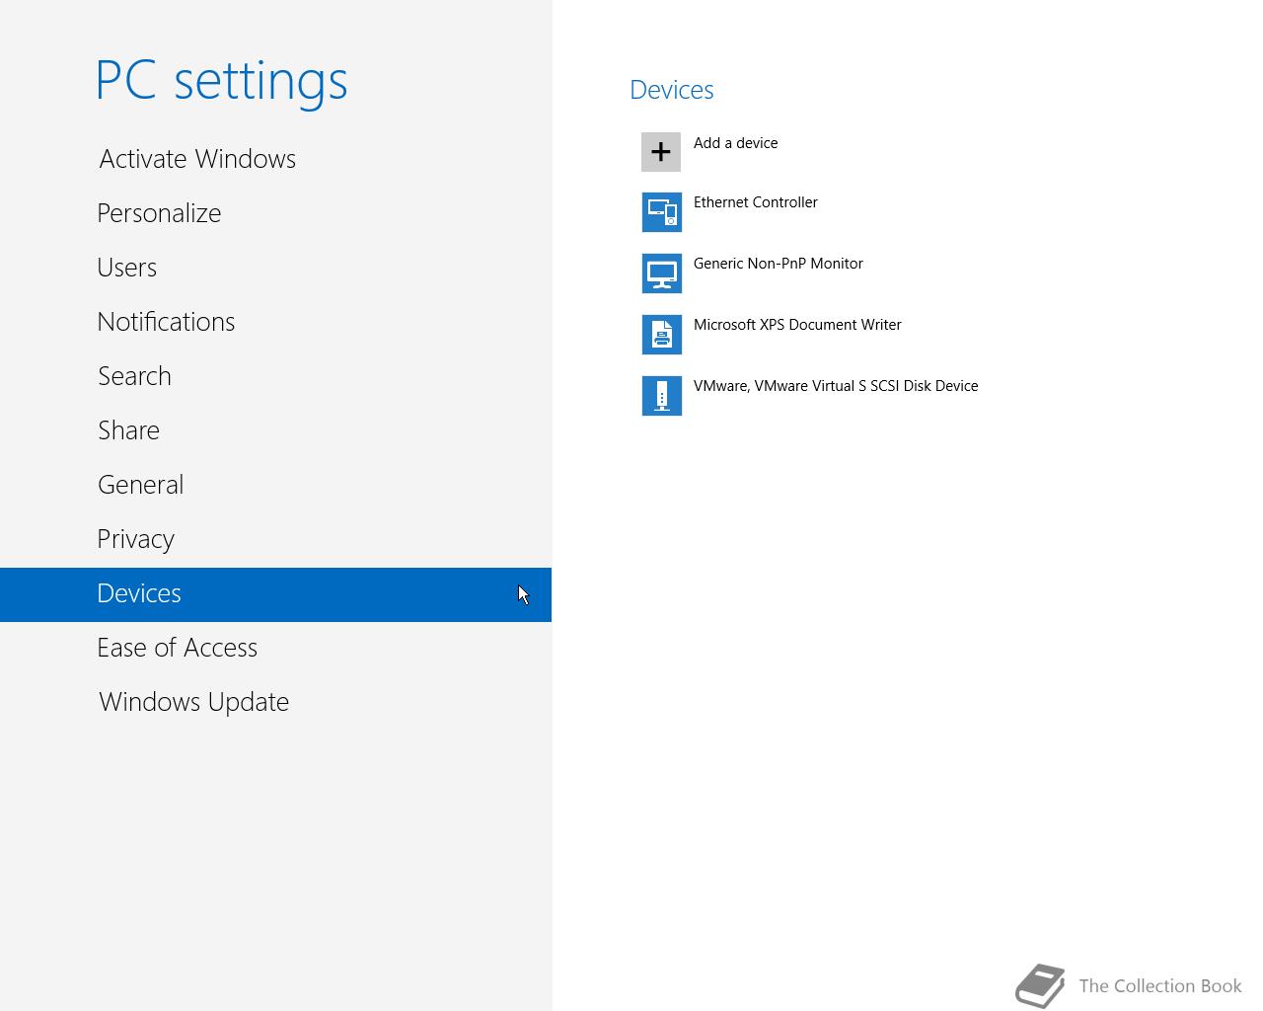The image size is (1263, 1011).
Task: Open the Privacy settings
Action: coord(275,539)
